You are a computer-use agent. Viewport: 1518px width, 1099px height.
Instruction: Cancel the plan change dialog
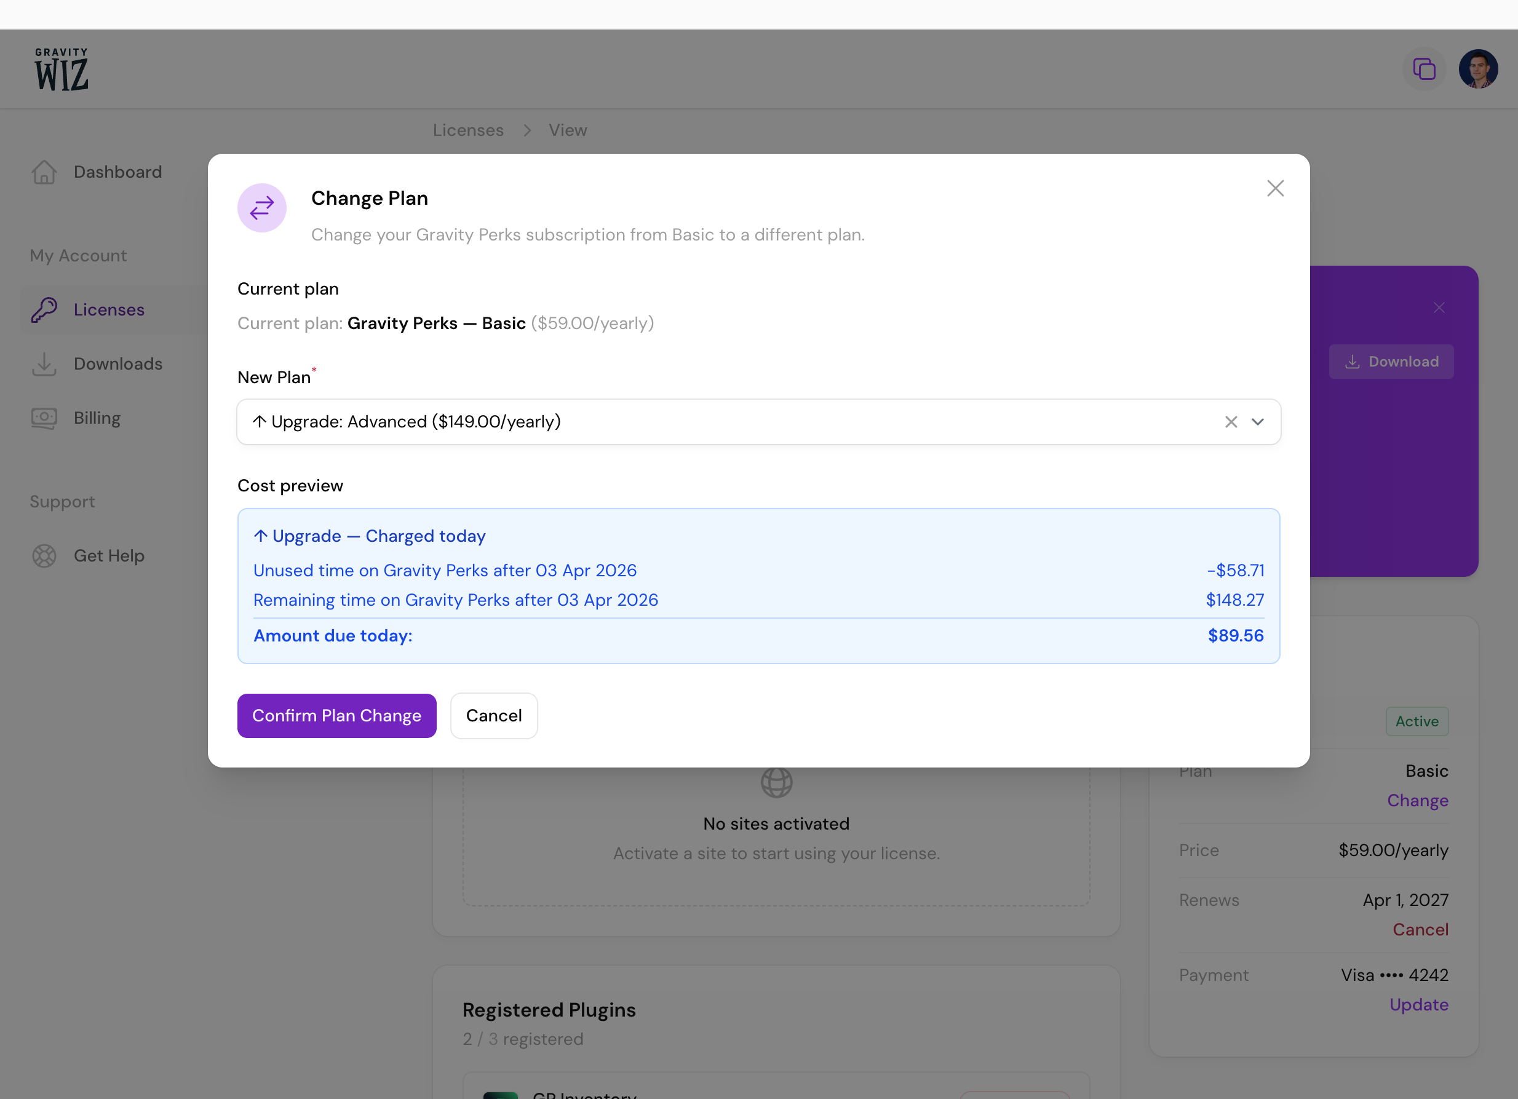[493, 715]
